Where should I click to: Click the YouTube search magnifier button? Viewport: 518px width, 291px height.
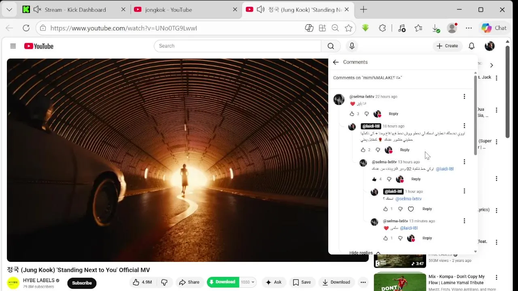(331, 46)
